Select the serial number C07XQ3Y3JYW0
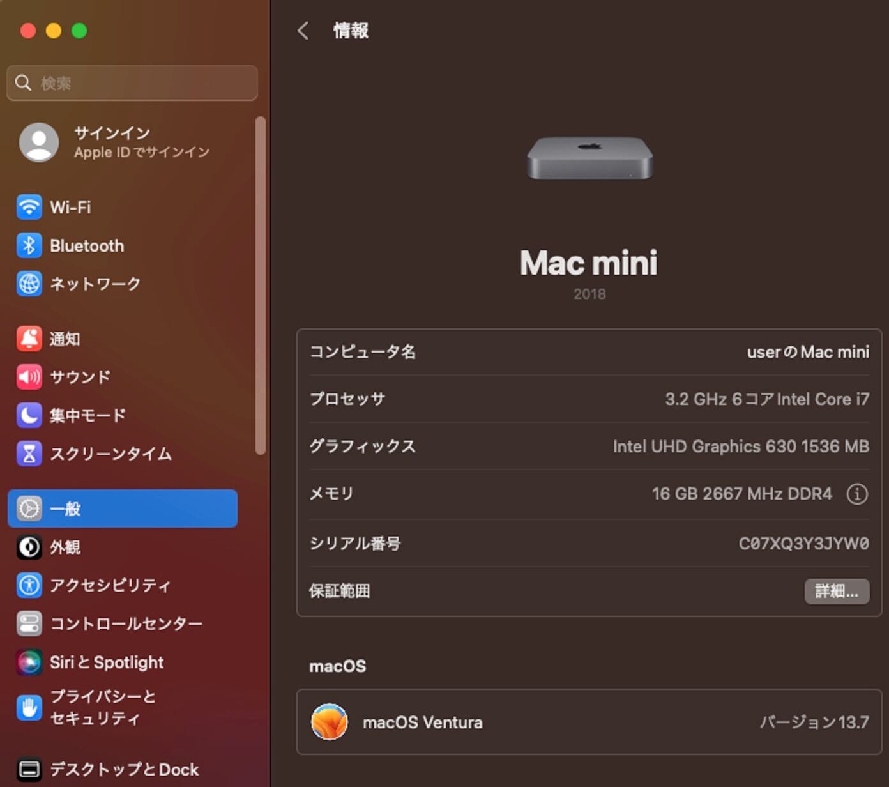Screen dimensions: 889x787 [x=804, y=544]
